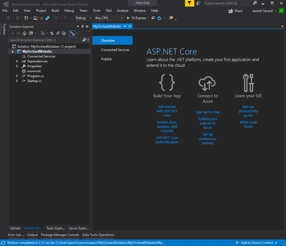Click the Redo toolbar icon
This screenshot has width=286, height=246.
click(x=65, y=18)
